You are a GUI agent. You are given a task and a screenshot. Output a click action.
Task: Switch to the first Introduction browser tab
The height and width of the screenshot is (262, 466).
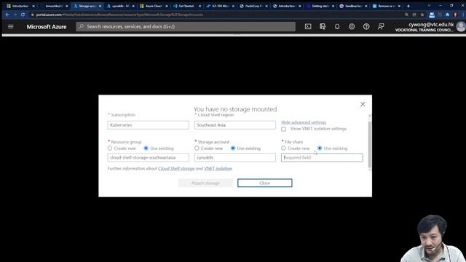pyautogui.click(x=20, y=6)
